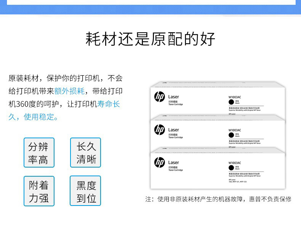
Task: Click the warranty note 注：使用非原装耗材
Action: [x=172, y=199]
